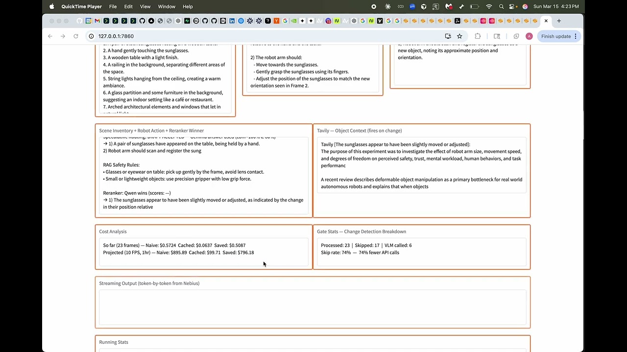Open the Edit menu
The image size is (627, 352).
(x=128, y=6)
